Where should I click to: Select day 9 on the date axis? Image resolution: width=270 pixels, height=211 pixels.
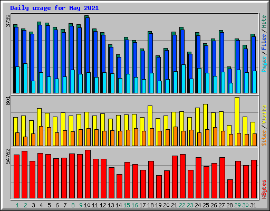pos(81,205)
